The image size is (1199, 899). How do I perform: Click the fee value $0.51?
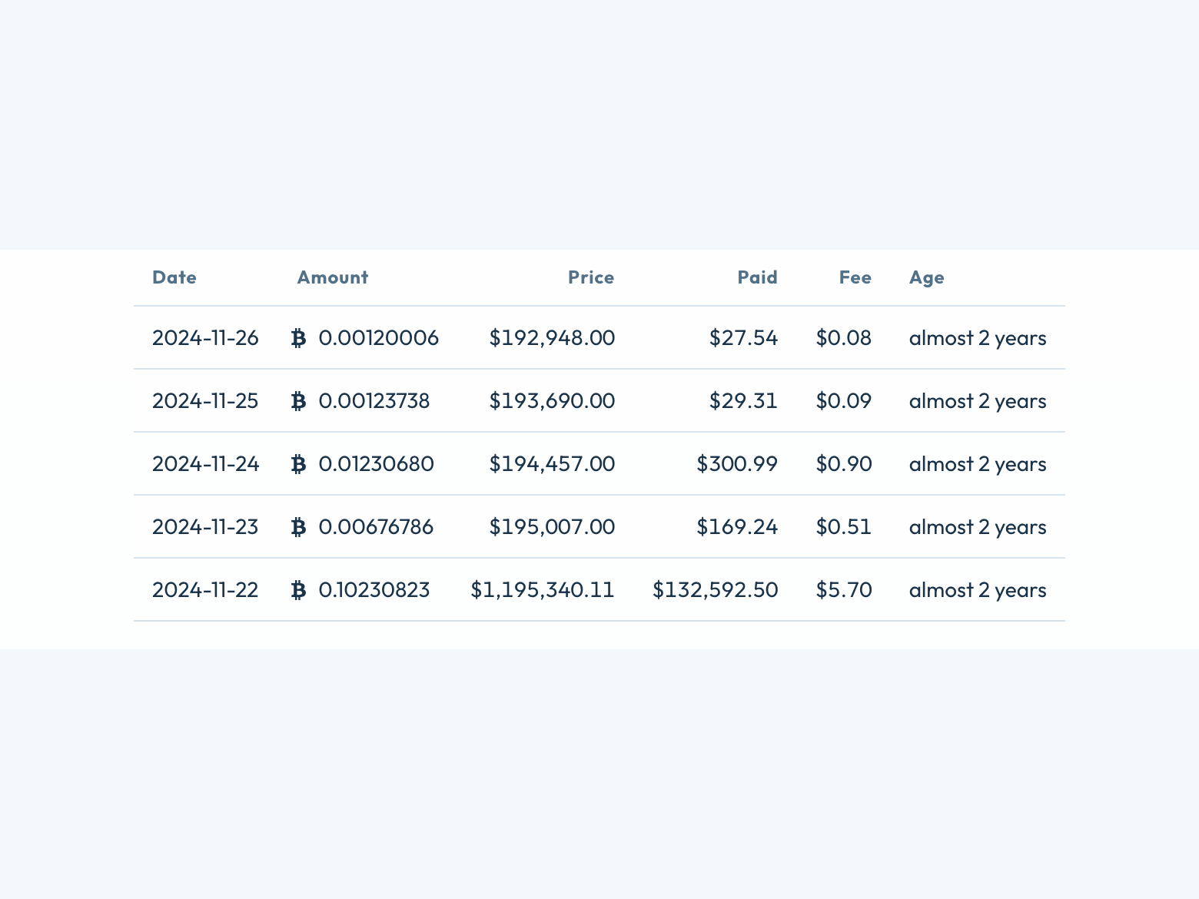tap(844, 527)
